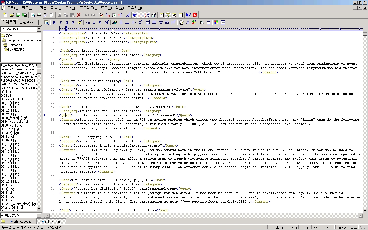
Task: Open print preview
Action: (x=33, y=15)
